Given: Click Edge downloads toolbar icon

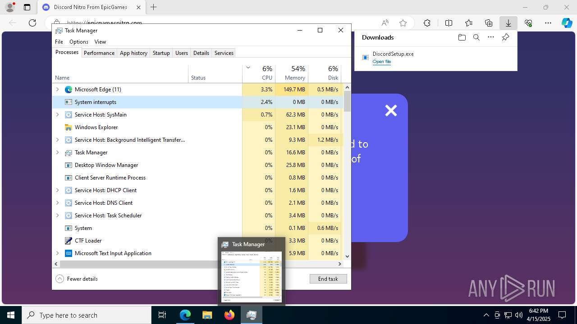Looking at the screenshot, I should click(508, 23).
